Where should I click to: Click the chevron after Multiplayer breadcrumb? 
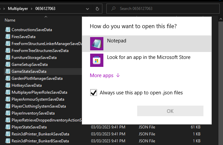click(x=31, y=9)
